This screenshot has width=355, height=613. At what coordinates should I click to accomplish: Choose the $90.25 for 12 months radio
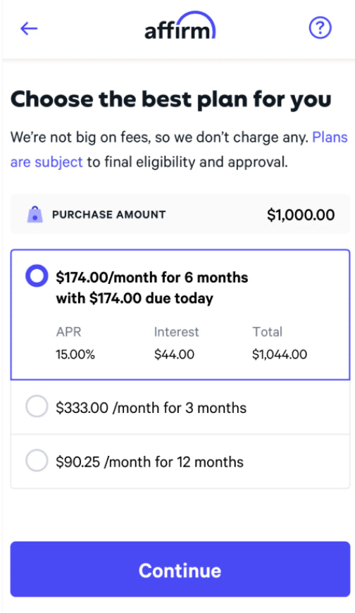click(37, 460)
